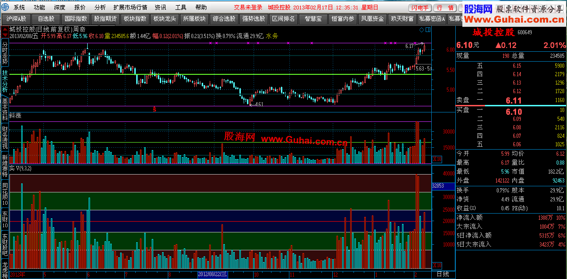
Task: Open the 工具 menu
Action: pyautogui.click(x=181, y=8)
